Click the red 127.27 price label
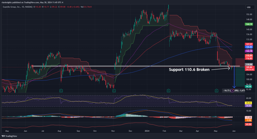The image size is (257, 139). [x=249, y=44]
